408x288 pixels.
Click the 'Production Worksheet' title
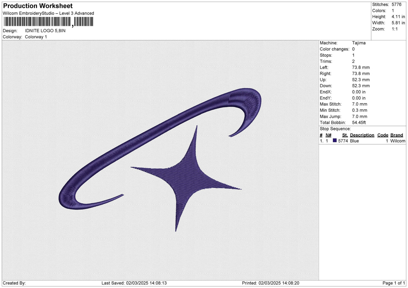(x=38, y=6)
